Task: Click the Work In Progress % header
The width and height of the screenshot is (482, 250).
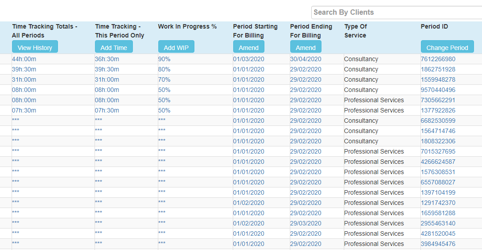Action: click(x=188, y=26)
